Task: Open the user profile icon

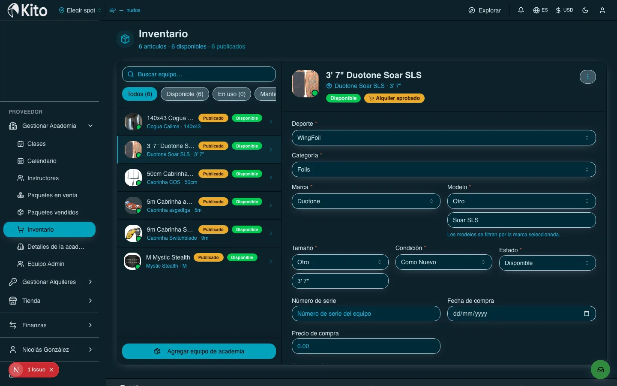Action: point(602,10)
